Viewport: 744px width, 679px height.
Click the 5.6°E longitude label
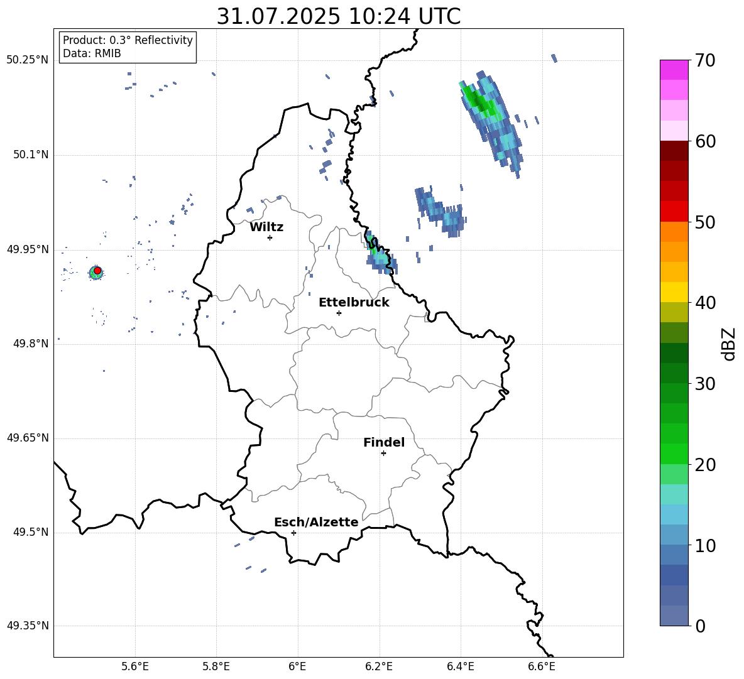[135, 666]
